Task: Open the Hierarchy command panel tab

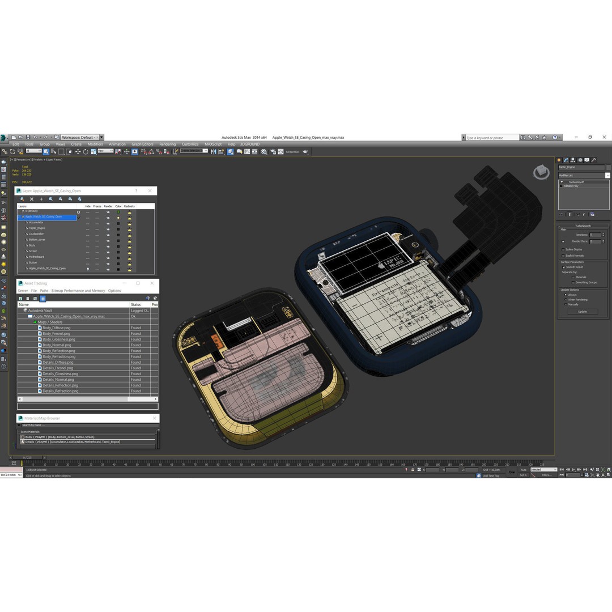Action: (572, 160)
